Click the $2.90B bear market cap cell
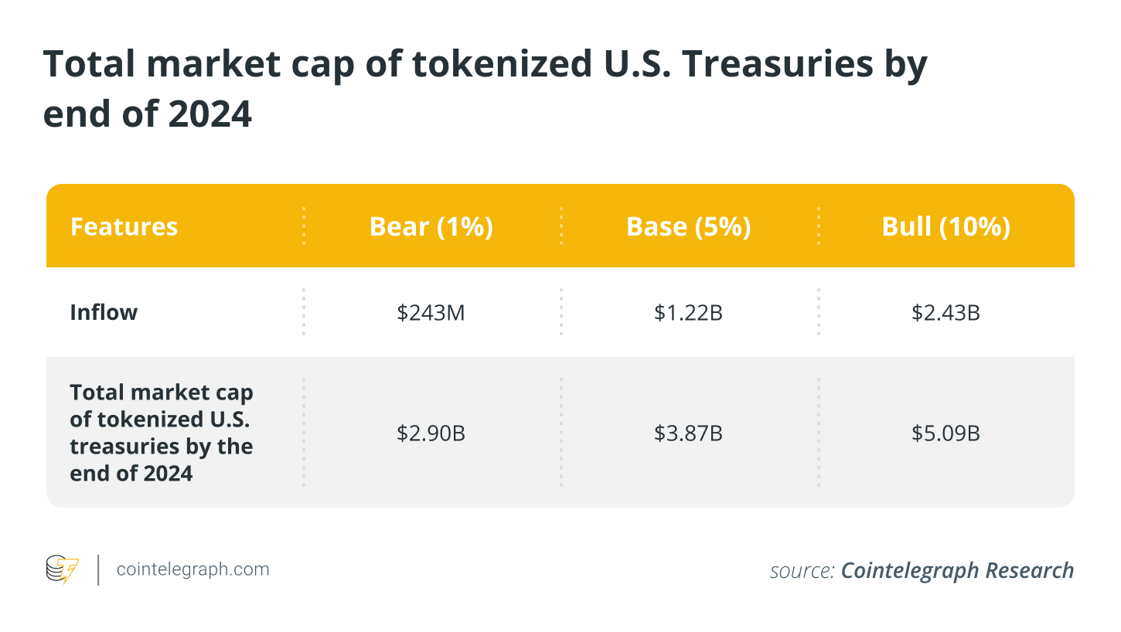This screenshot has width=1121, height=632. tap(431, 433)
